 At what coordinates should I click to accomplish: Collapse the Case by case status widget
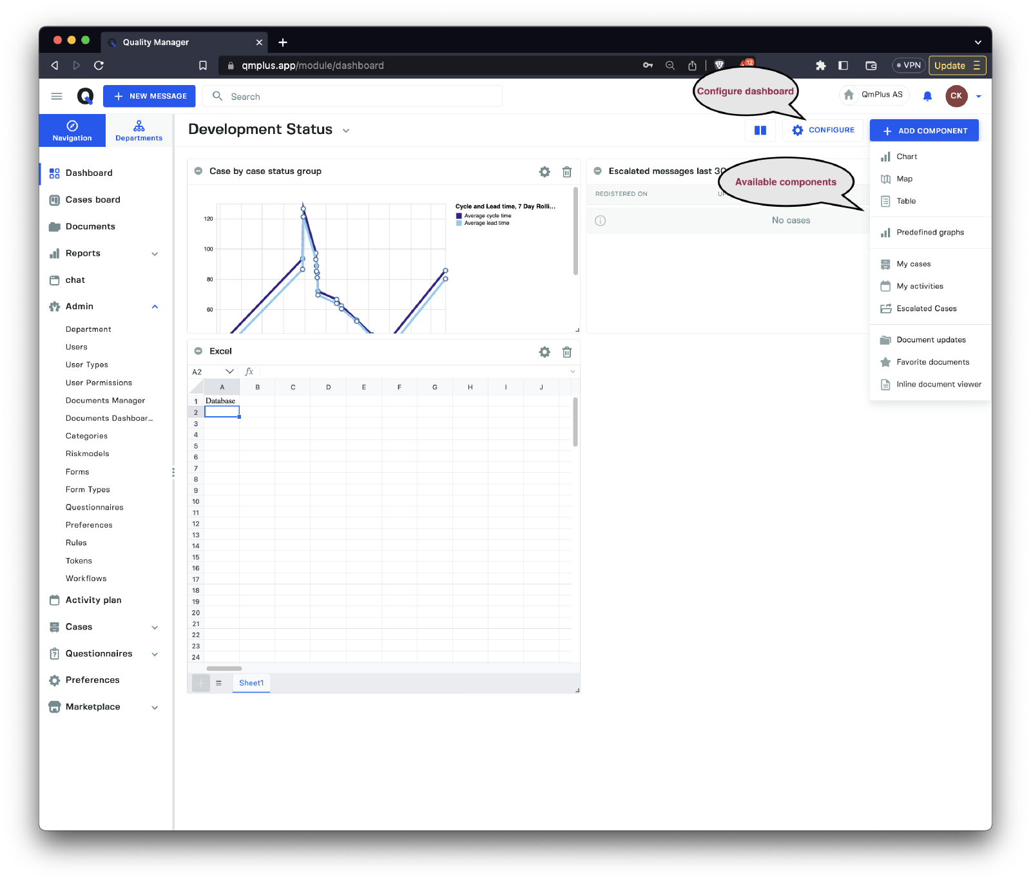[x=198, y=171]
